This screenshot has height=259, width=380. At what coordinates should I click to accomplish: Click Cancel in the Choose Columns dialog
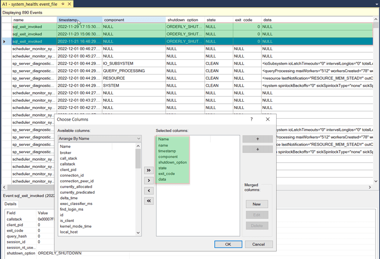[x=259, y=244]
